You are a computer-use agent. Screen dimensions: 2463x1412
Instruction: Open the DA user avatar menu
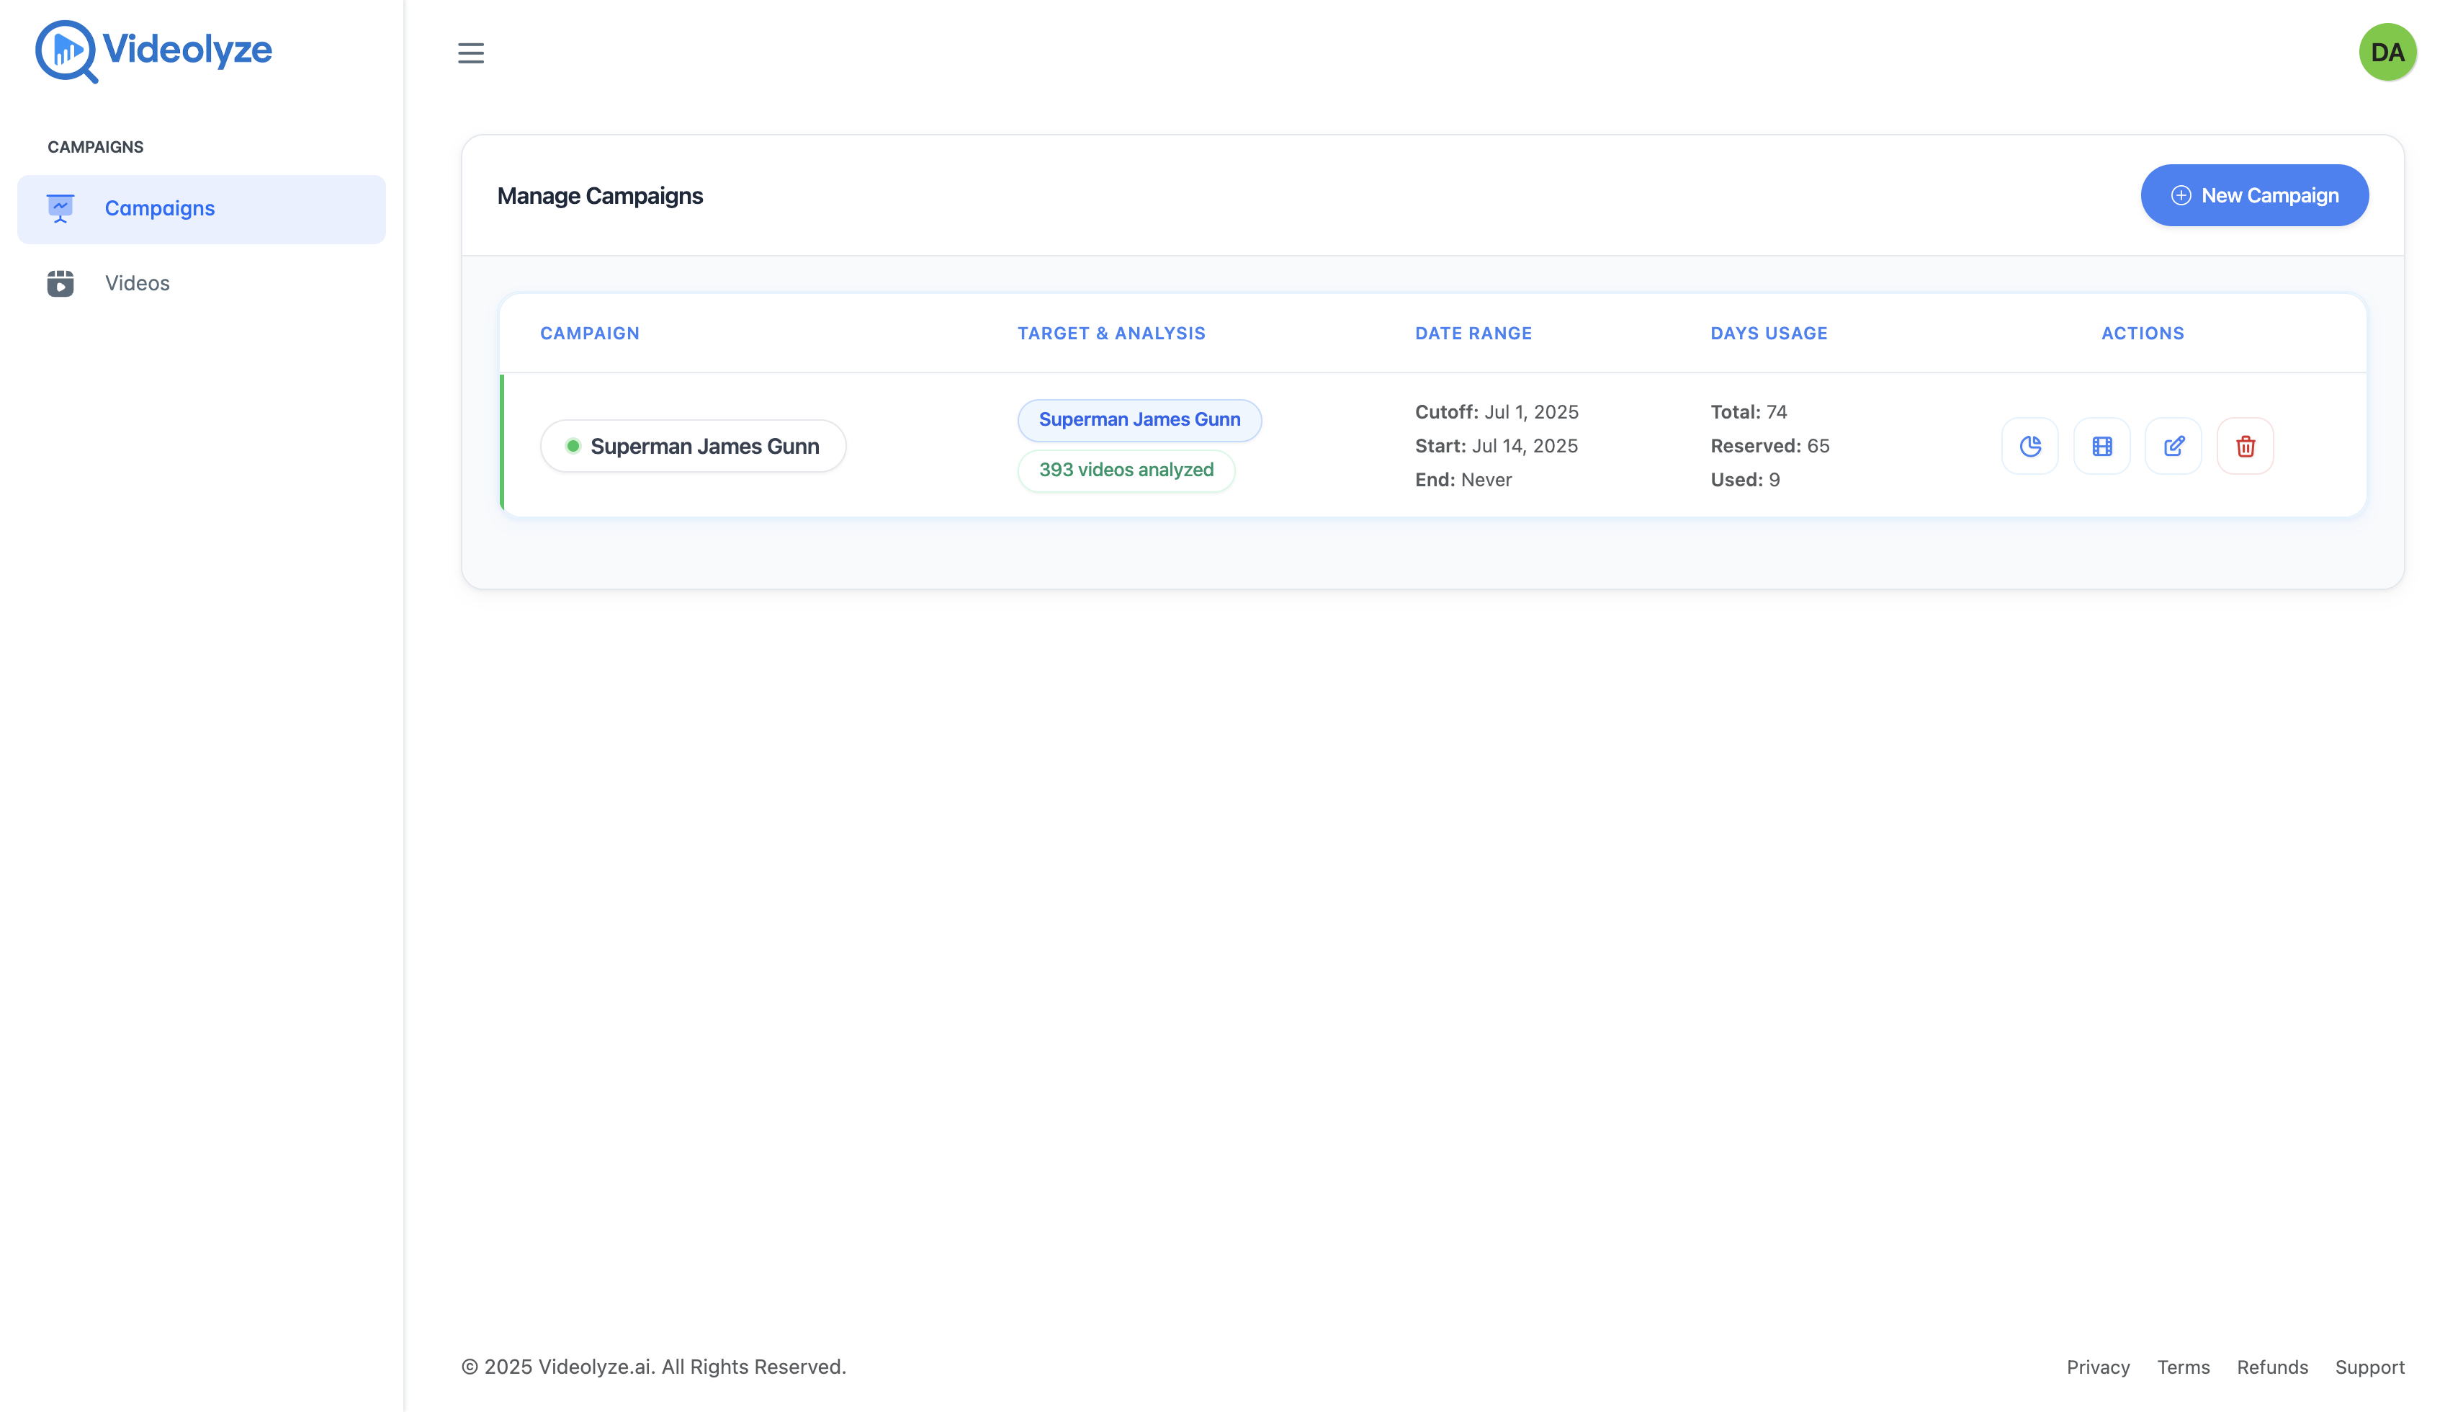2387,53
